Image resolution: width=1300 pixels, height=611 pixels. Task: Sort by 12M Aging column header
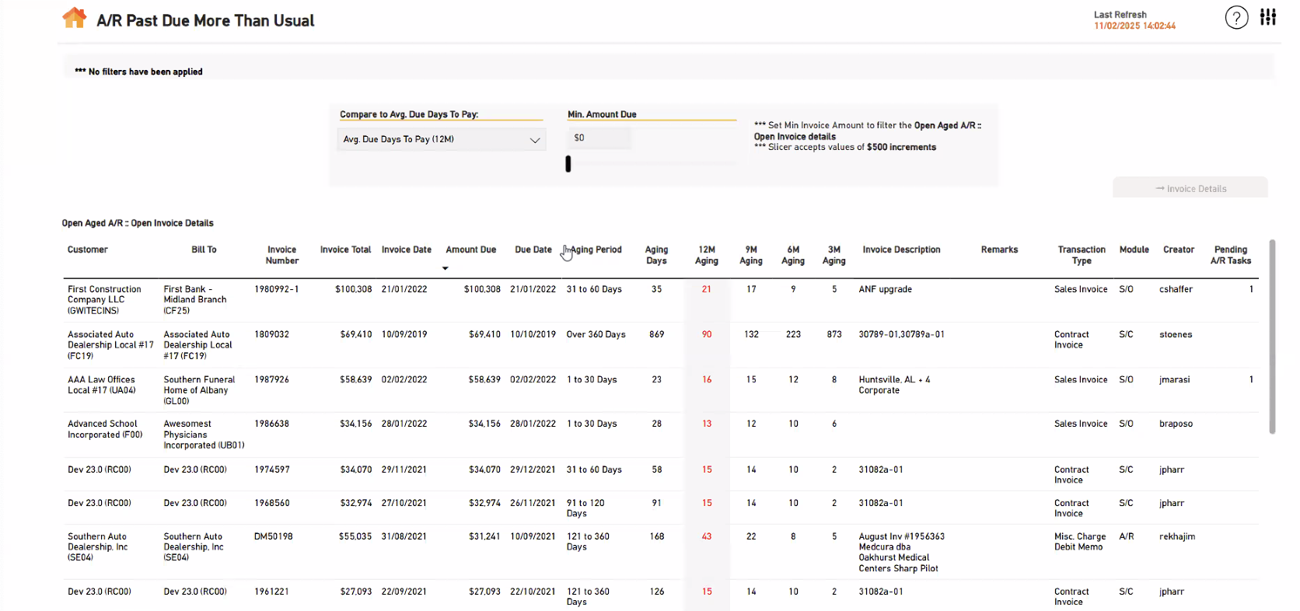coord(707,255)
